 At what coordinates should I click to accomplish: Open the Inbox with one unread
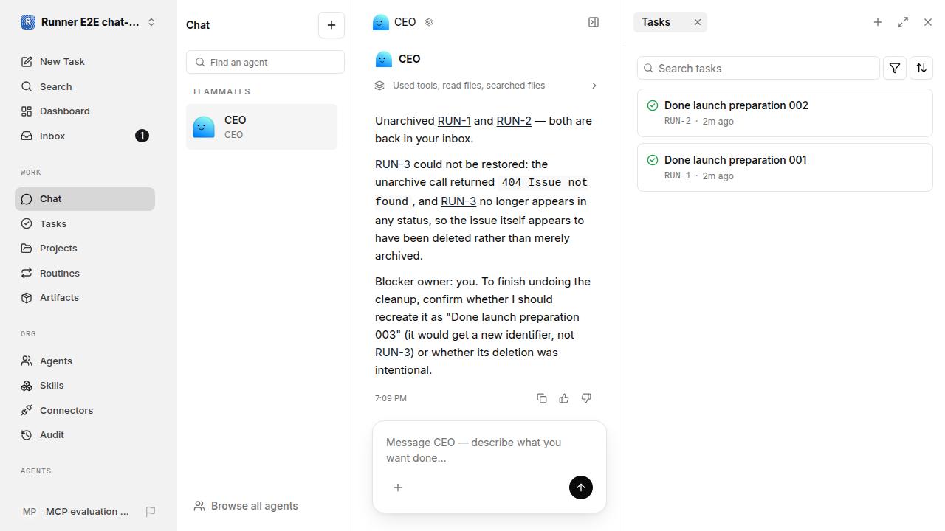click(85, 136)
